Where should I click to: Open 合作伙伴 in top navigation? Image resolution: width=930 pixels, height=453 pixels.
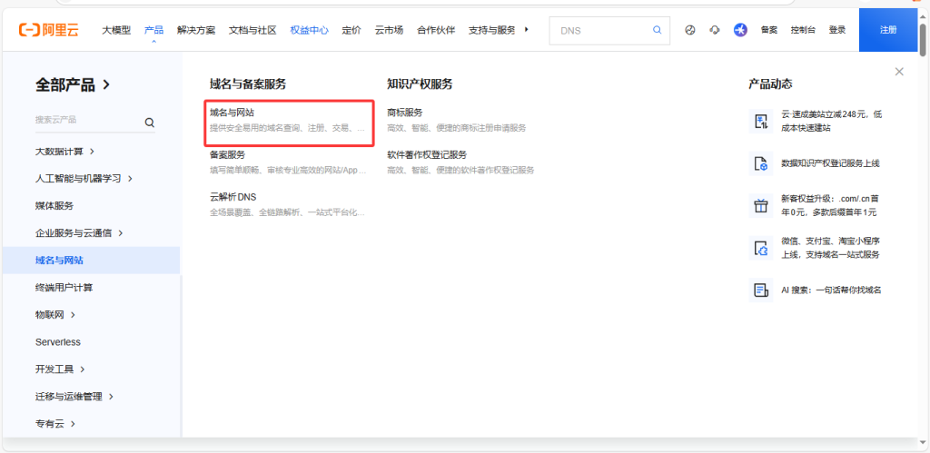(436, 30)
